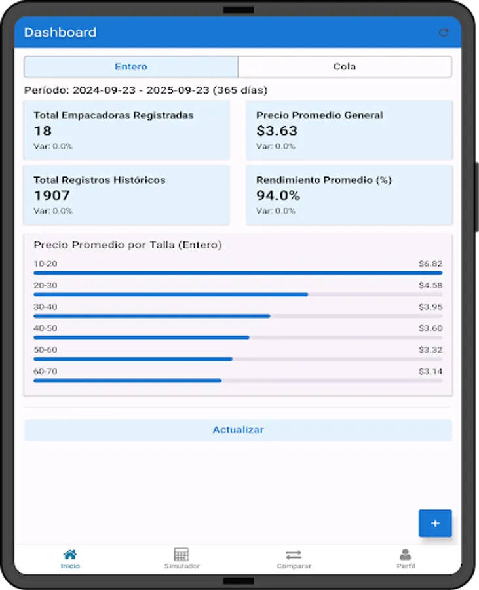Click the 1907 records value
Viewport: 479px width, 590px height.
52,195
